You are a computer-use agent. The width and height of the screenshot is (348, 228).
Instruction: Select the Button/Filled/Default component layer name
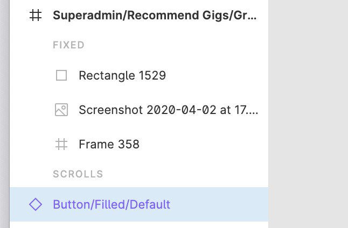coord(112,204)
